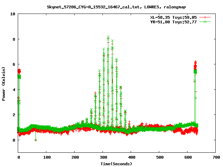Screen dimensions: 223x167
Task: Click the y-axis tick label 8
Action: click(x=14, y=39)
